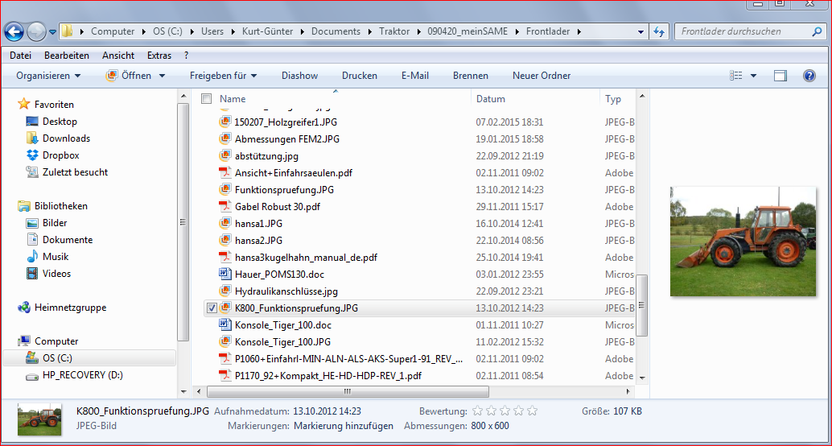Tick the select-all checkbox in header

coord(206,99)
